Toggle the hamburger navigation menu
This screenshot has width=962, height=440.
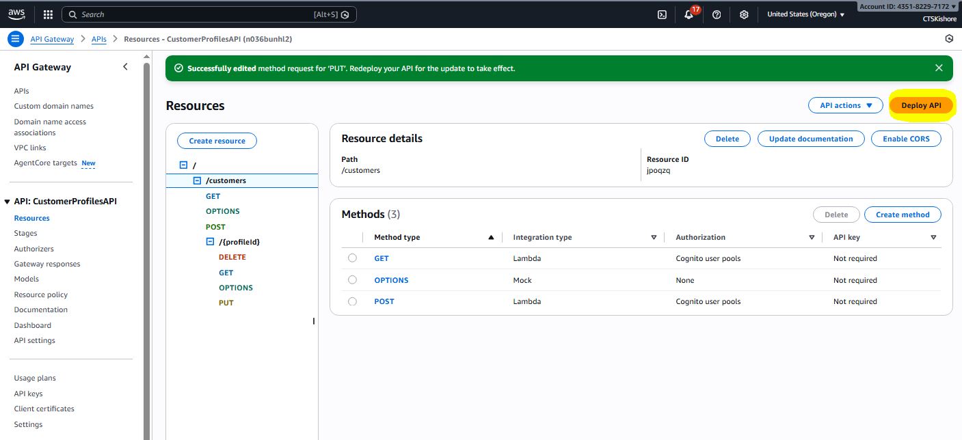(x=15, y=39)
